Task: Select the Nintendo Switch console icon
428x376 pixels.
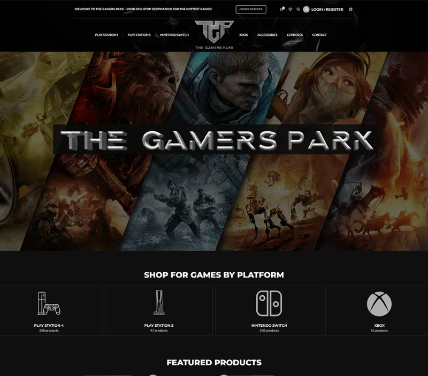Action: click(x=269, y=303)
